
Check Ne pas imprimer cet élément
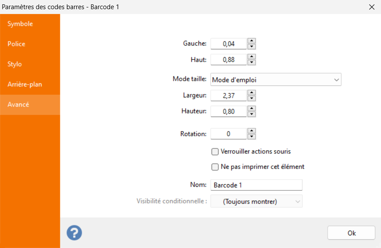(x=215, y=167)
